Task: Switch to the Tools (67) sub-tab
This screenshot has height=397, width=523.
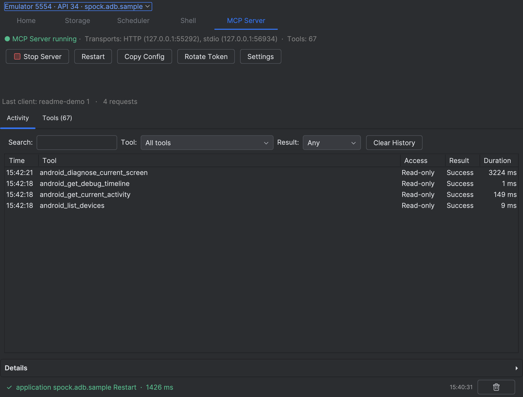Action: point(57,118)
